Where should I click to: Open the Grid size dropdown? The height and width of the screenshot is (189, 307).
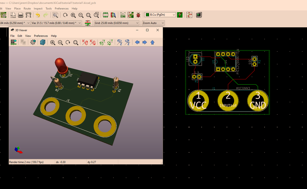(117, 23)
